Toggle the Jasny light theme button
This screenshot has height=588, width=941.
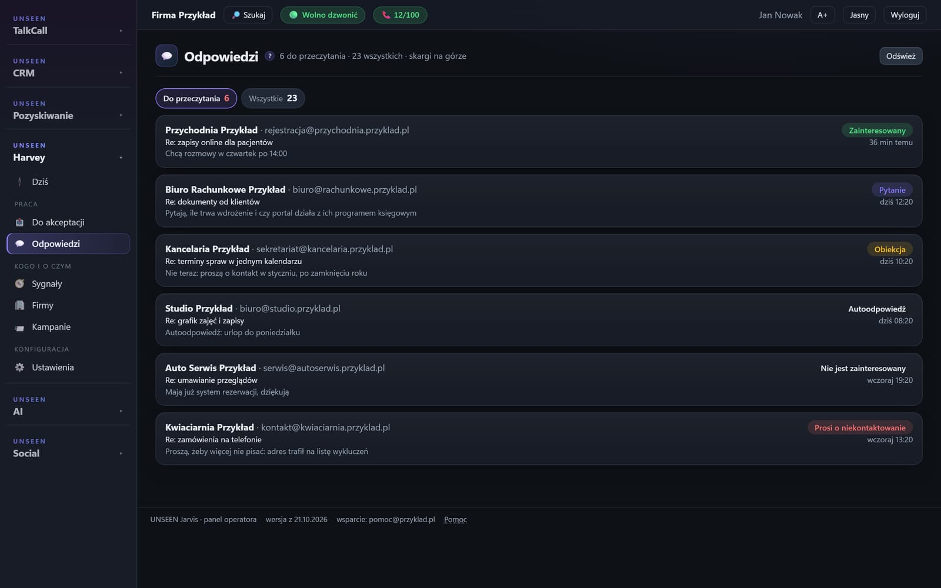[x=859, y=15]
